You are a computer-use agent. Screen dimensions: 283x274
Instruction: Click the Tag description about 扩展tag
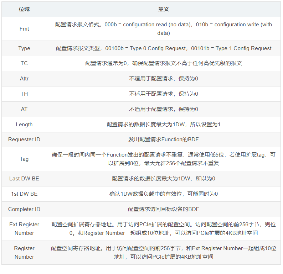[164, 159]
